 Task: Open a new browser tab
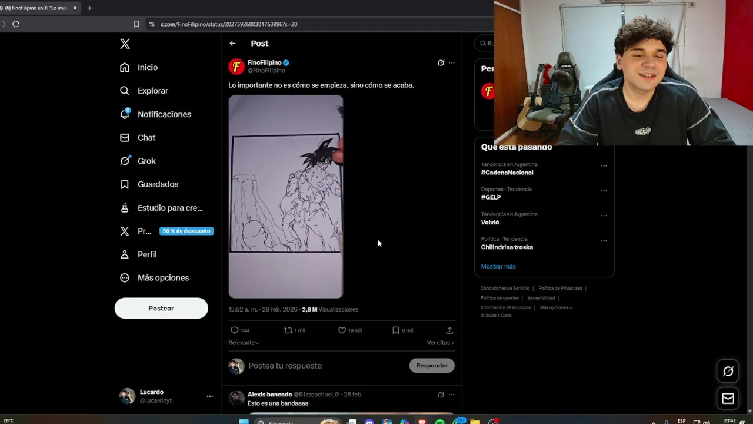(x=89, y=8)
